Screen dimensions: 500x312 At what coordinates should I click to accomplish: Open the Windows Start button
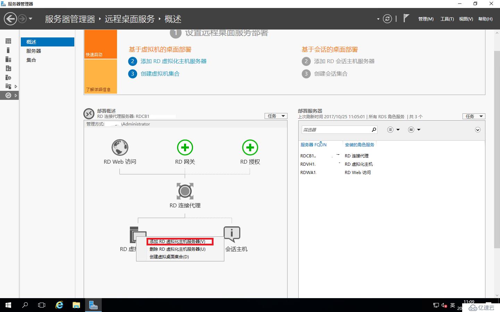click(8, 305)
